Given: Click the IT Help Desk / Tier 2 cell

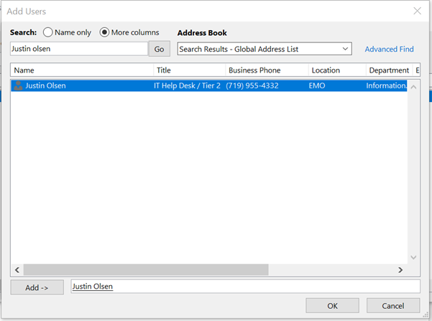Looking at the screenshot, I should pyautogui.click(x=187, y=85).
